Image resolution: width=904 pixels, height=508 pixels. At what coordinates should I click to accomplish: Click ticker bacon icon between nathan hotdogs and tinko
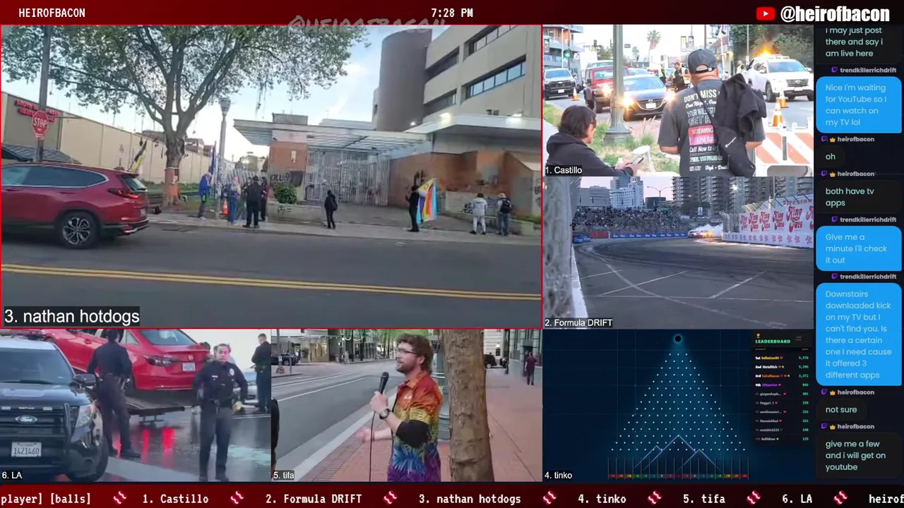click(549, 499)
